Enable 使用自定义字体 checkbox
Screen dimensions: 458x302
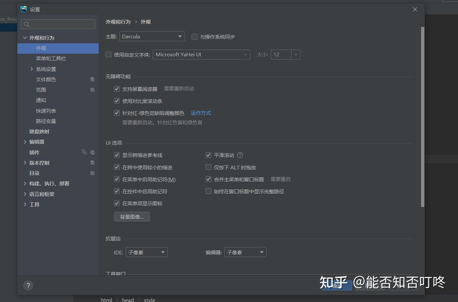[x=108, y=54]
